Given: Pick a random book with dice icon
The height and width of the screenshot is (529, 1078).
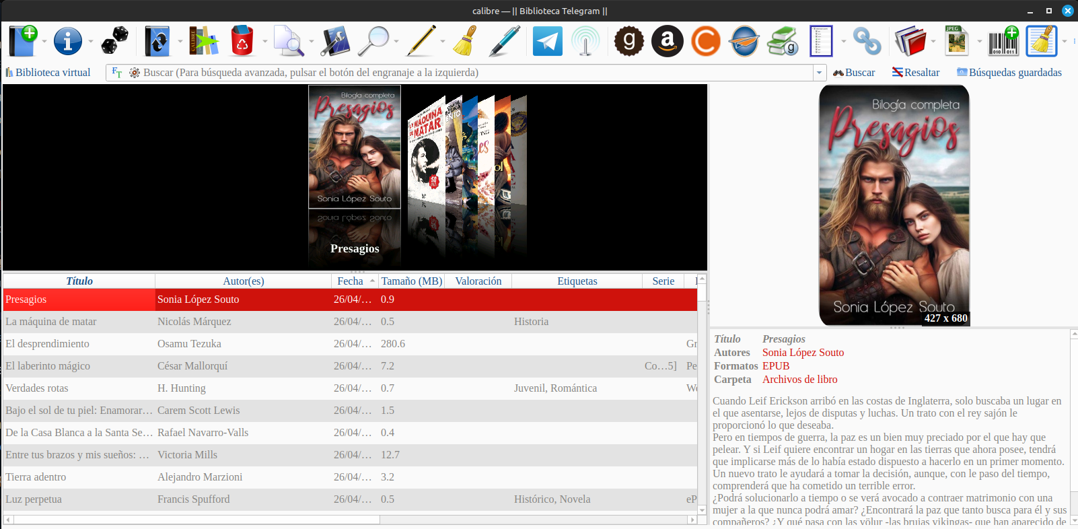Looking at the screenshot, I should pyautogui.click(x=114, y=41).
